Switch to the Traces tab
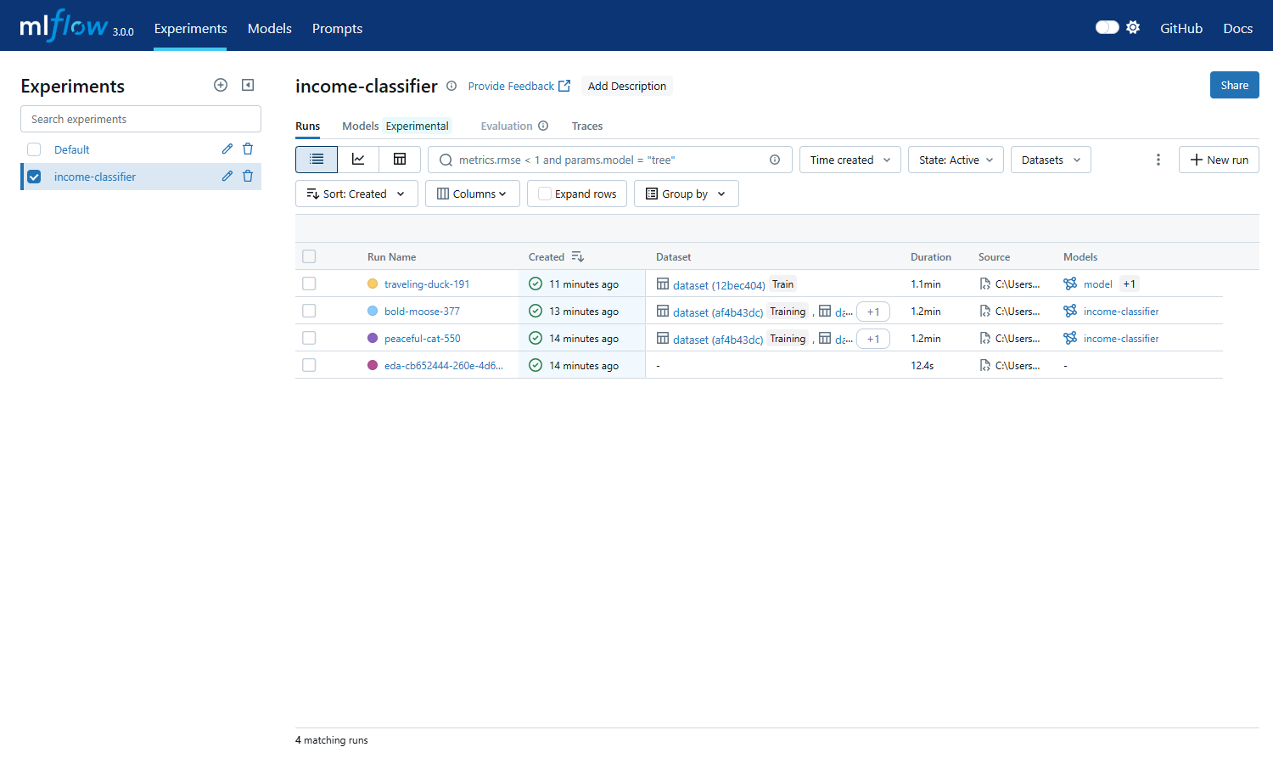Screen dimensions: 1273x764 [x=587, y=126]
